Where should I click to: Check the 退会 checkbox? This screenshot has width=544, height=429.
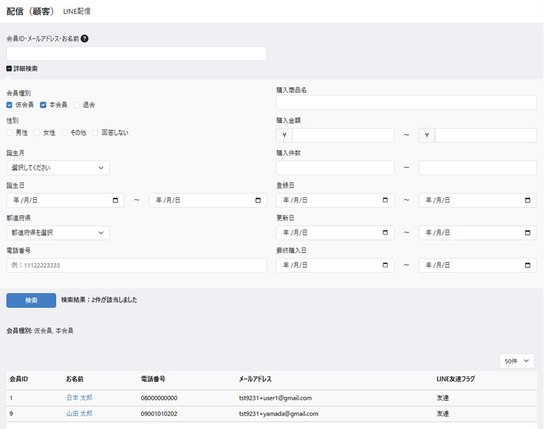point(76,105)
